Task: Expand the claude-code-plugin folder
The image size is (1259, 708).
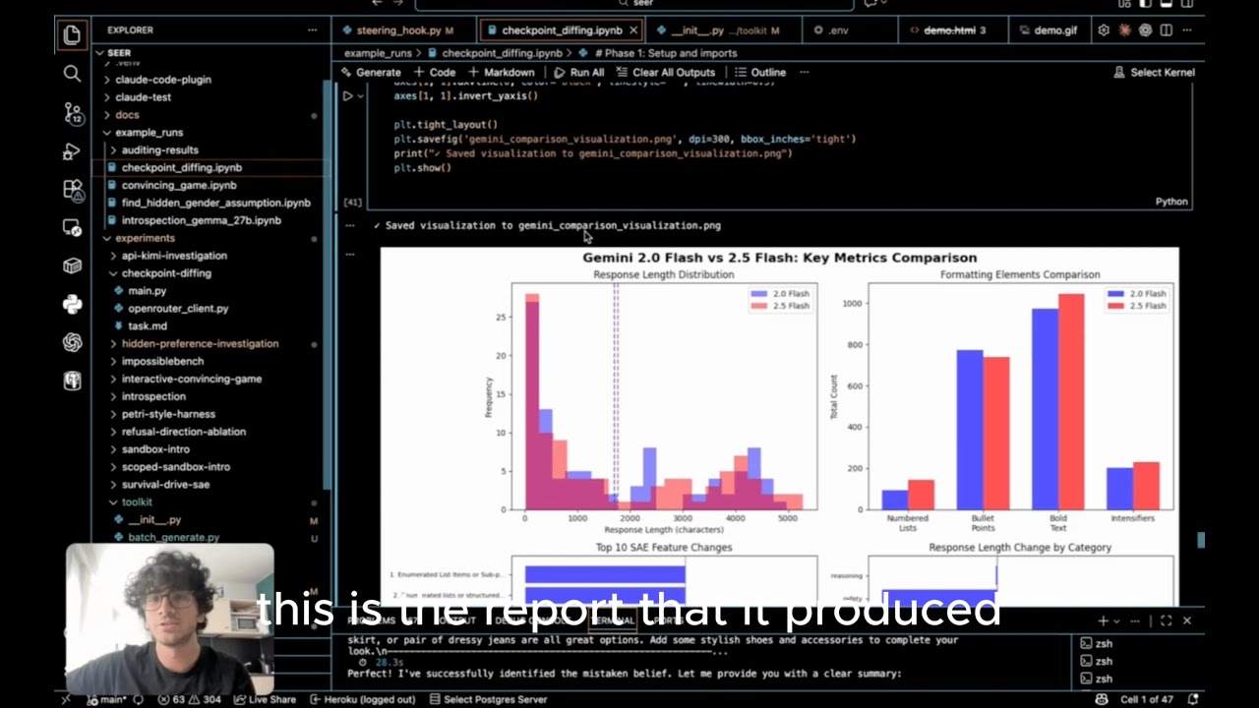Action: click(163, 80)
